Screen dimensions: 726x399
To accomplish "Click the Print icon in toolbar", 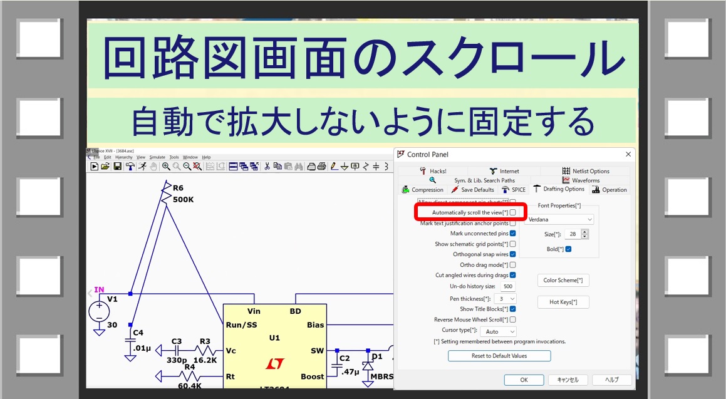I will coord(321,167).
